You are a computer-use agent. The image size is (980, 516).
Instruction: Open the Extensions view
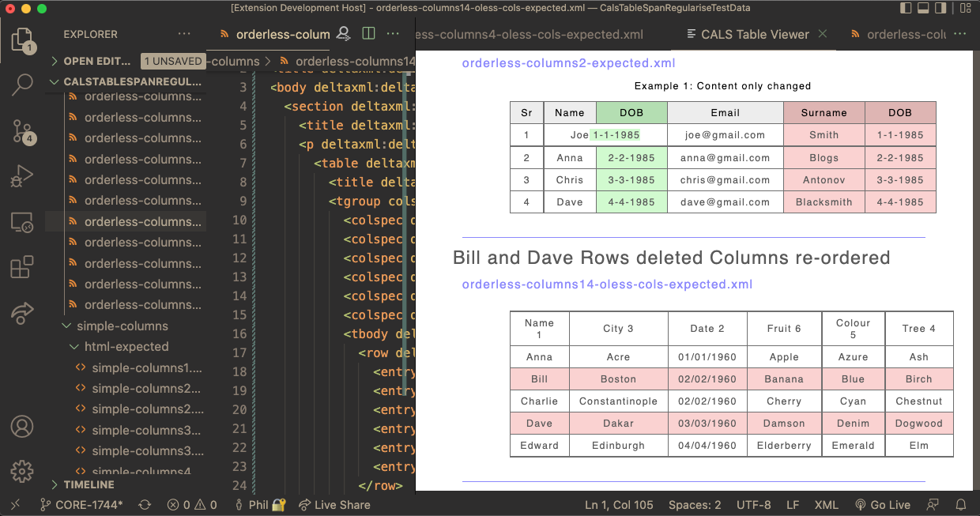[23, 268]
